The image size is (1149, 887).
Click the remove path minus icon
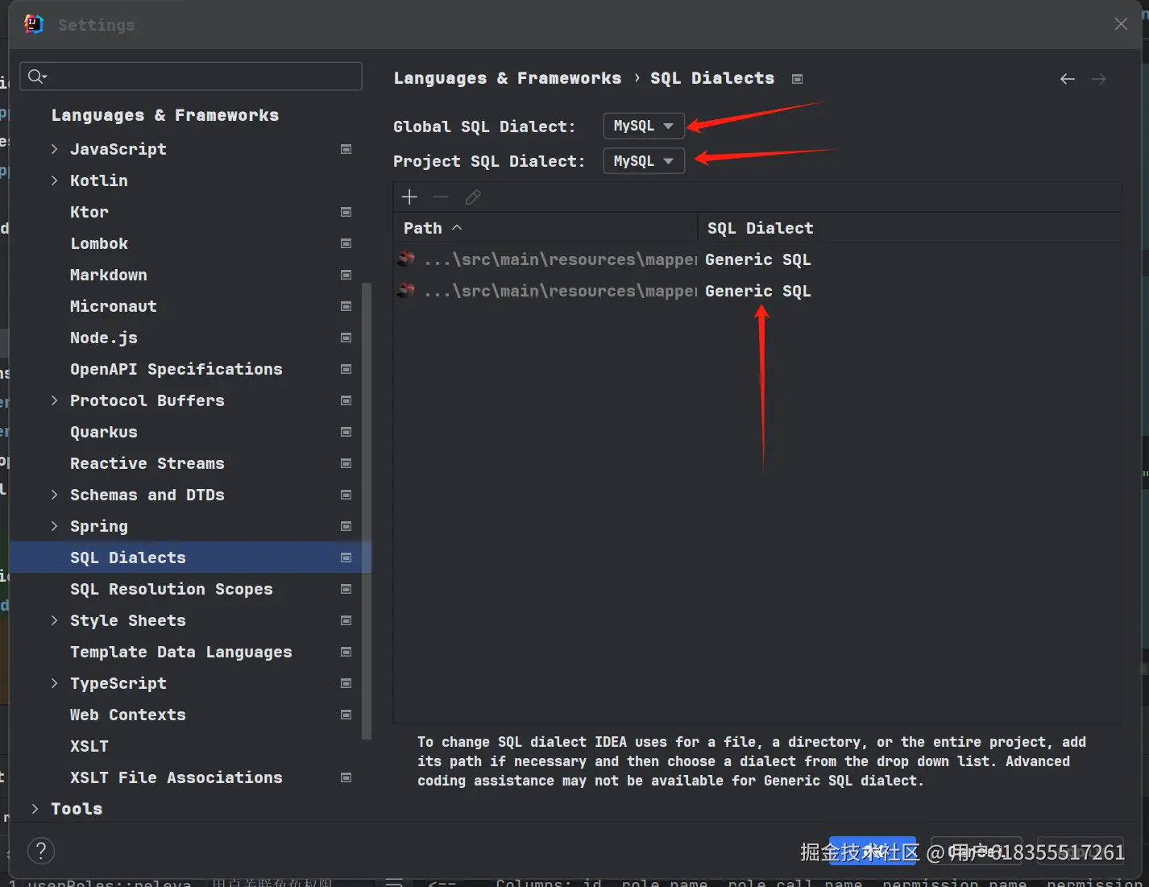pos(441,197)
